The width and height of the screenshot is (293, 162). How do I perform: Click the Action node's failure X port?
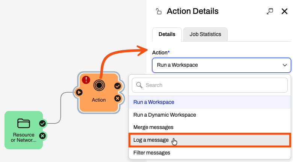point(118,98)
